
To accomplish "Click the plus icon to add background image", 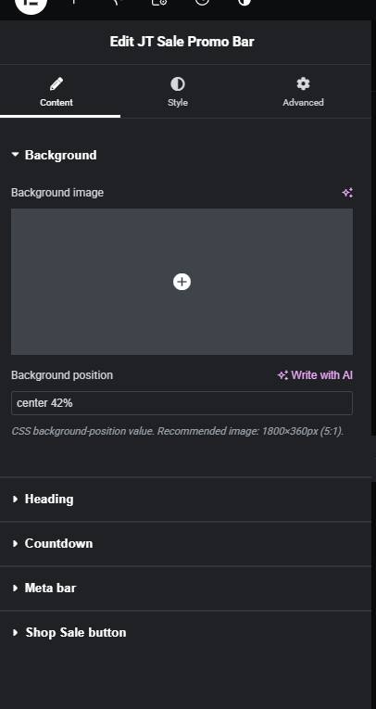I will [182, 282].
